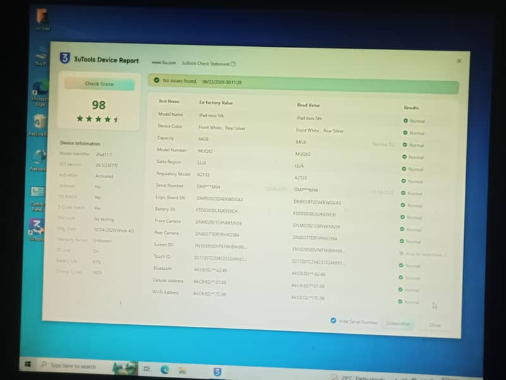The height and width of the screenshot is (380, 506).
Task: Click the Test Items column header
Action: 169,101
